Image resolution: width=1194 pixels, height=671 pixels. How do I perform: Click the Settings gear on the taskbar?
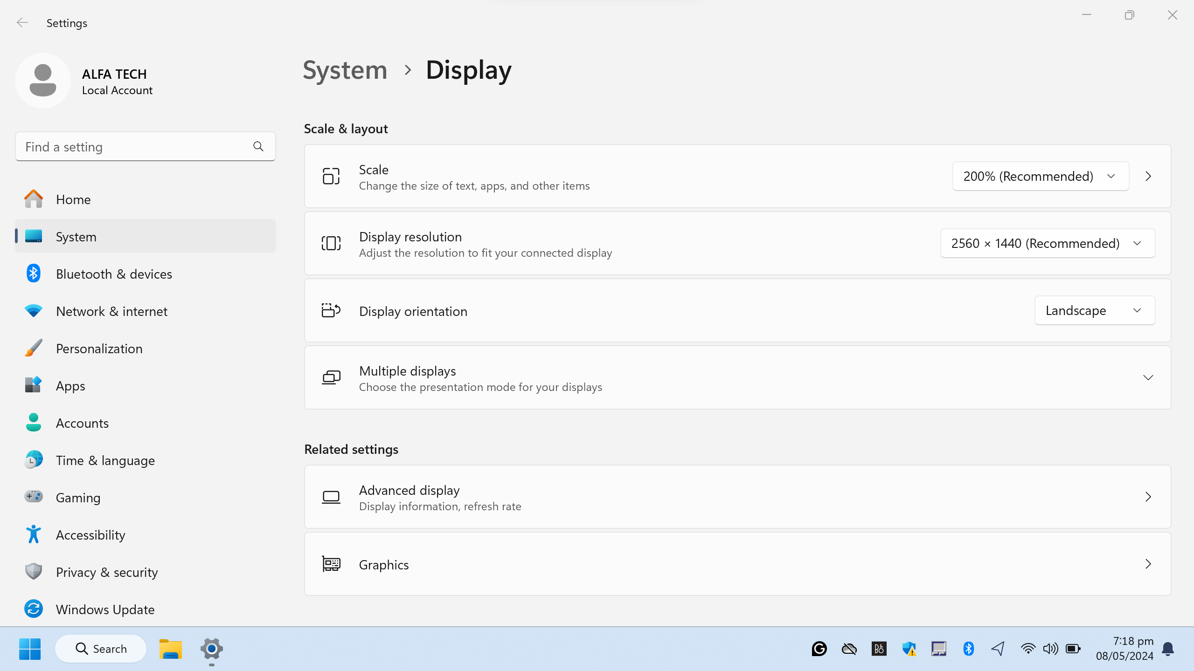pyautogui.click(x=212, y=649)
